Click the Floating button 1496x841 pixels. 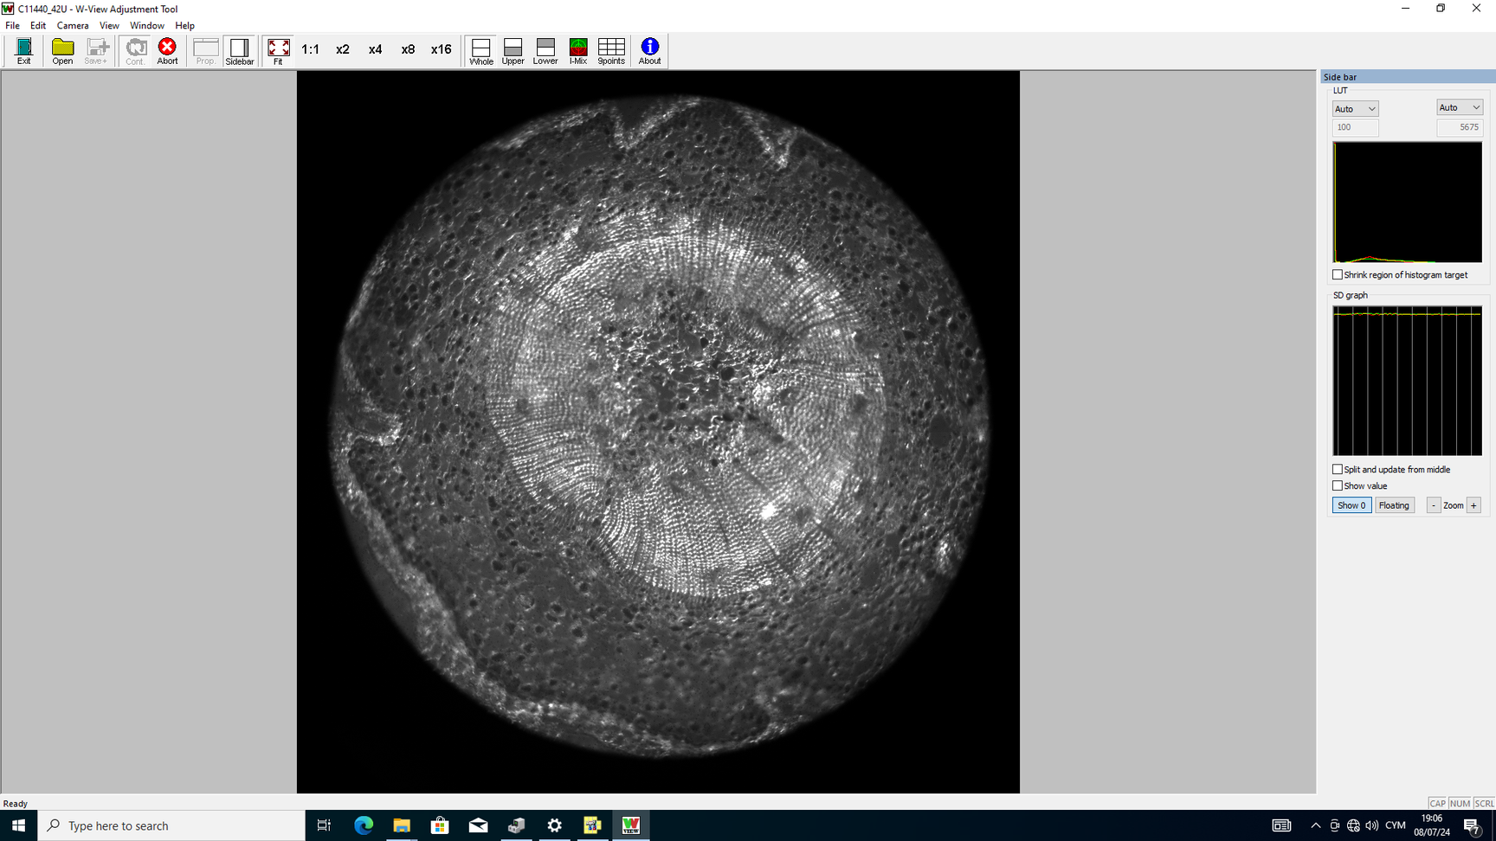tap(1394, 505)
